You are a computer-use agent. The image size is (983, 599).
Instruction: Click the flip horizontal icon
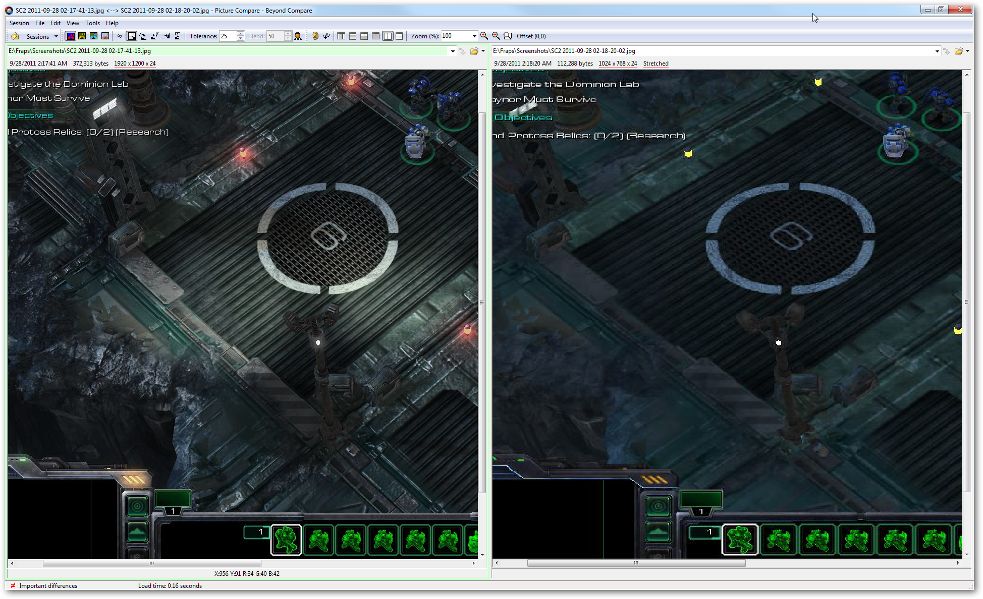click(166, 36)
